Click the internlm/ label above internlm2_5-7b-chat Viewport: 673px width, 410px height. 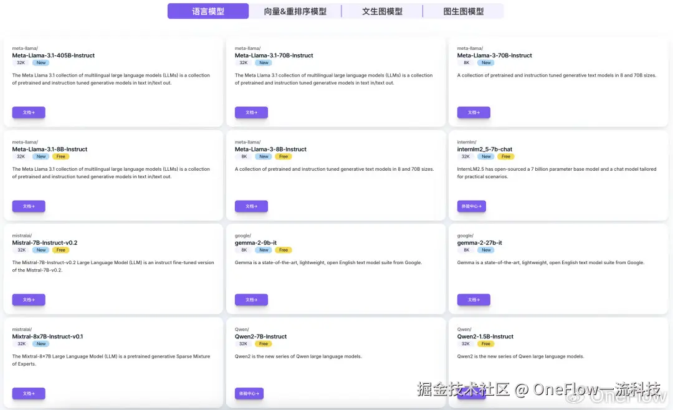tap(467, 142)
